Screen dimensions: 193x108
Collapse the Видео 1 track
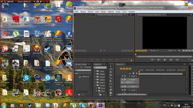[x=129, y=79]
